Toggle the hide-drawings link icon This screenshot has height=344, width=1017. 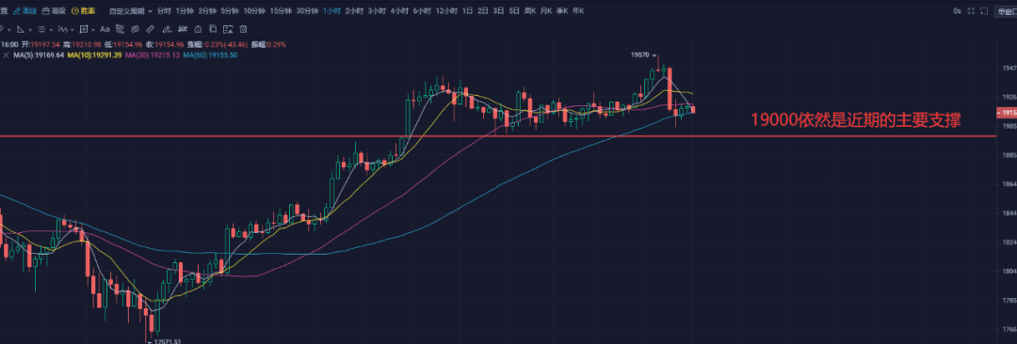tap(135, 29)
